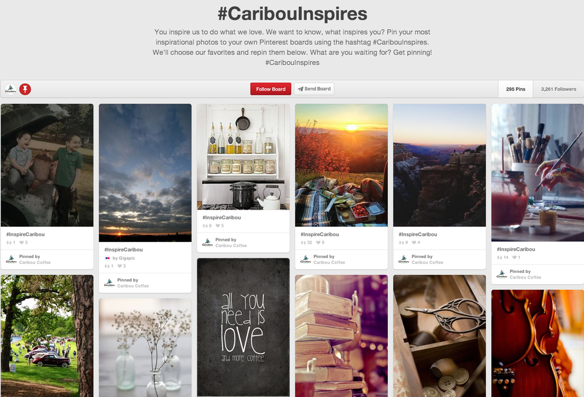The width and height of the screenshot is (584, 397).
Task: Click the Flickr icon beside by Gigapic
Action: point(107,258)
